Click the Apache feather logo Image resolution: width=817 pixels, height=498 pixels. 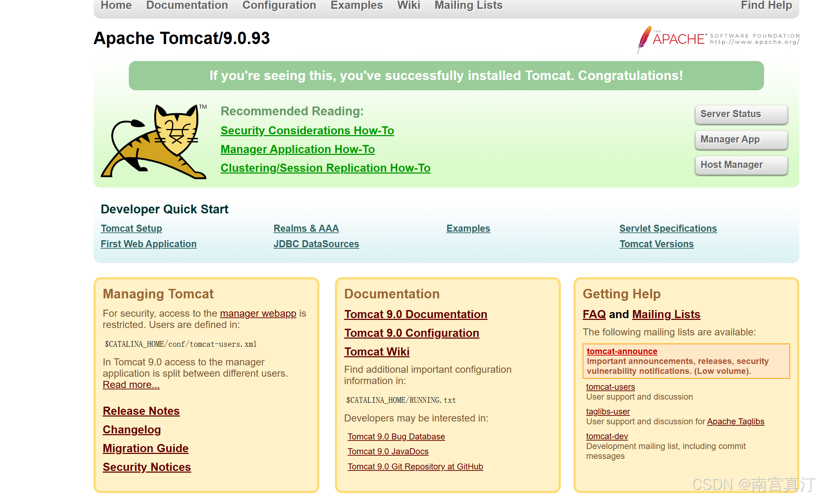pos(644,38)
